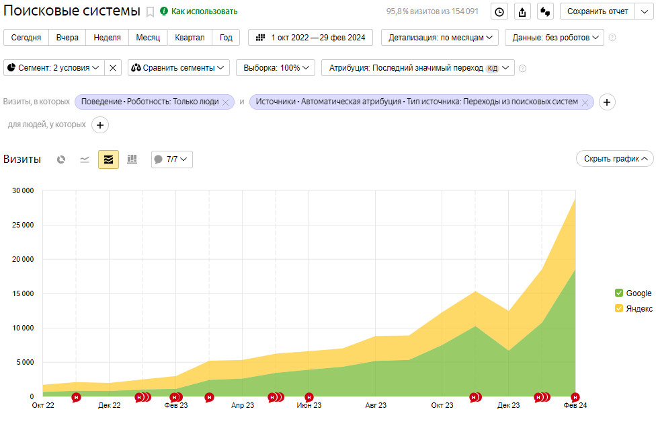
Task: Expand the arrow next to Сохранить отчет
Action: coord(645,11)
